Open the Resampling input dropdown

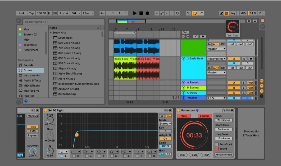[216, 59]
